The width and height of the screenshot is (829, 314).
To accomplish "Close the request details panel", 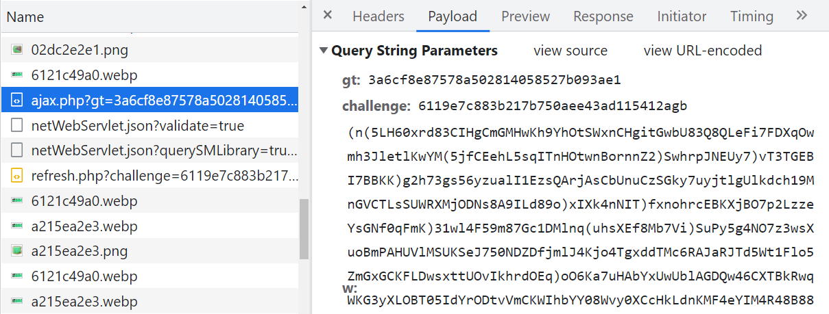I will pos(328,15).
